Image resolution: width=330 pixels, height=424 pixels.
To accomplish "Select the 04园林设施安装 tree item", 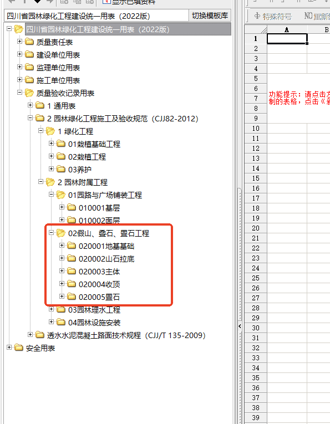I will [94, 323].
